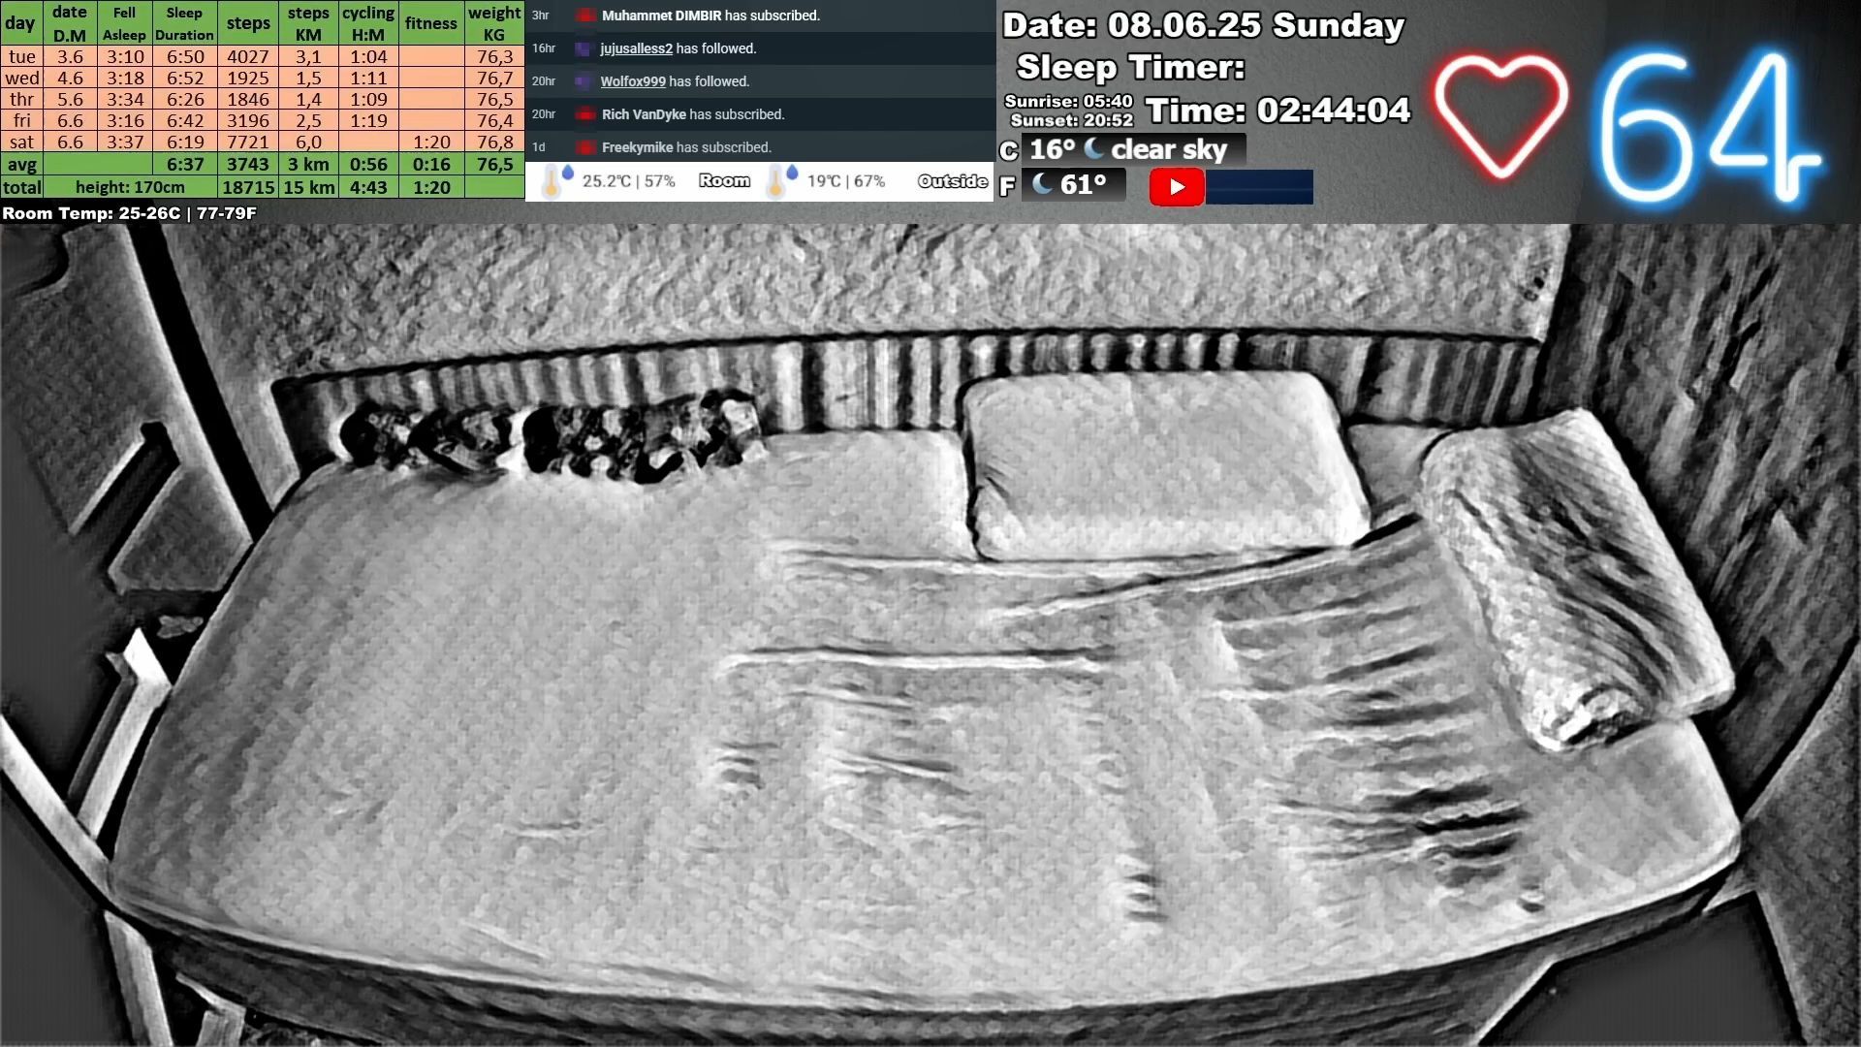The width and height of the screenshot is (1861, 1047).
Task: Click the Outside label
Action: 952,181
